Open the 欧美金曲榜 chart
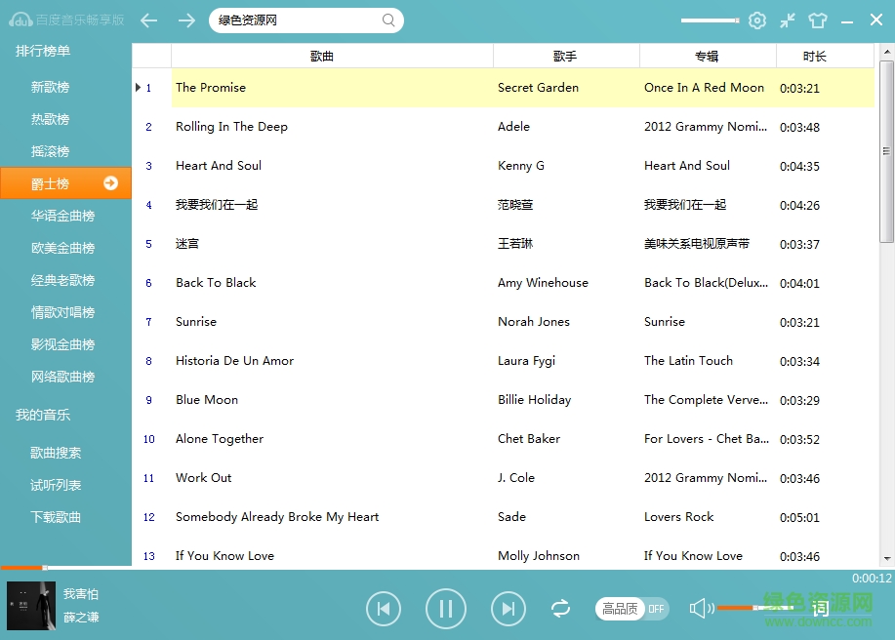 [x=61, y=248]
